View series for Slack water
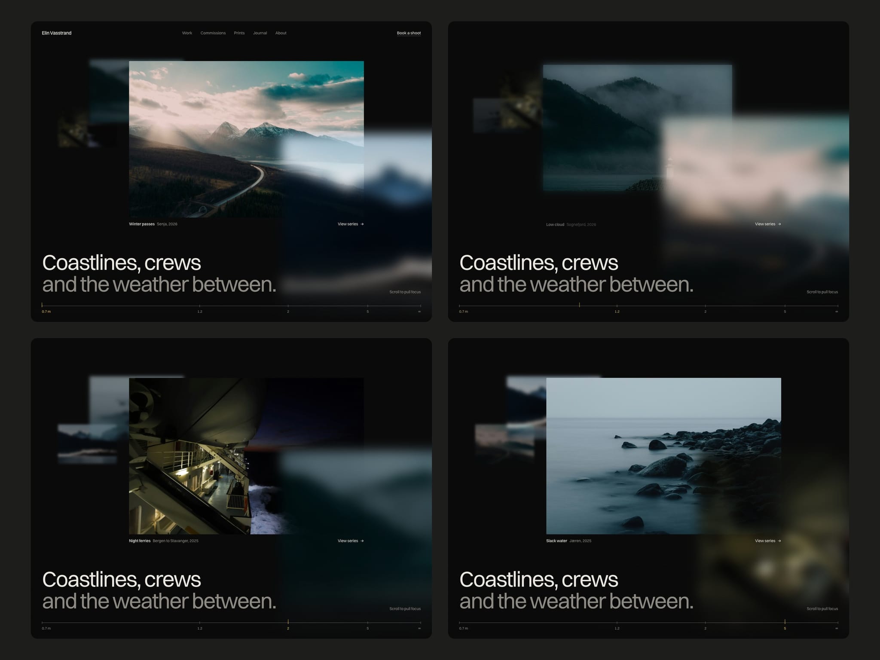 click(768, 541)
